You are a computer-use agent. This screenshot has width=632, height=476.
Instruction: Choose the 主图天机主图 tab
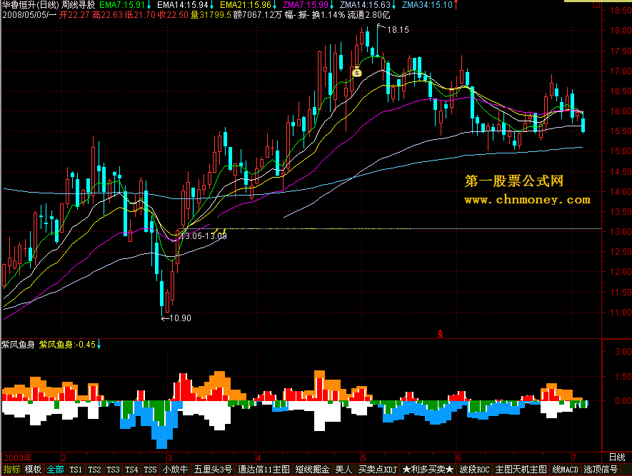pos(521,470)
